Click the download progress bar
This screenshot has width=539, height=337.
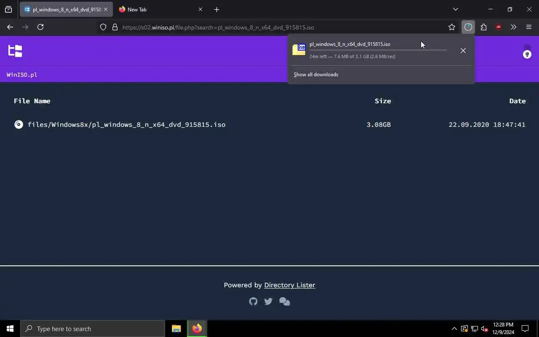point(378,50)
